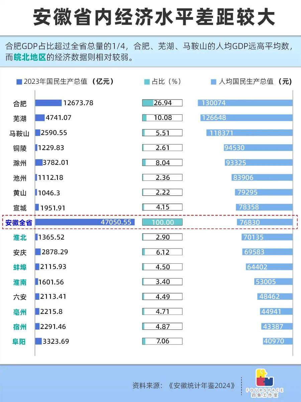Viewport: 301px width, 402px height.
Task: Click per-capita bar 40970
Action: (x=278, y=341)
